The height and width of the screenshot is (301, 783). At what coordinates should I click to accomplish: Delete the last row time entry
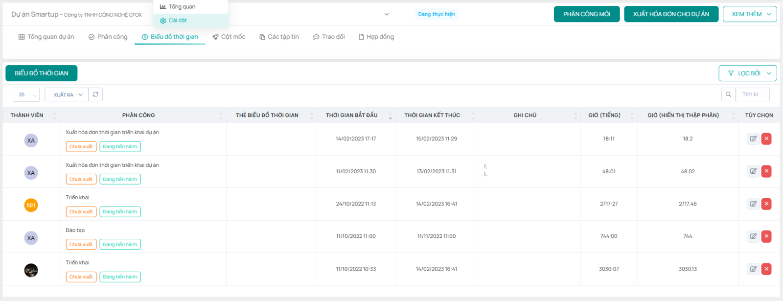coord(766,269)
